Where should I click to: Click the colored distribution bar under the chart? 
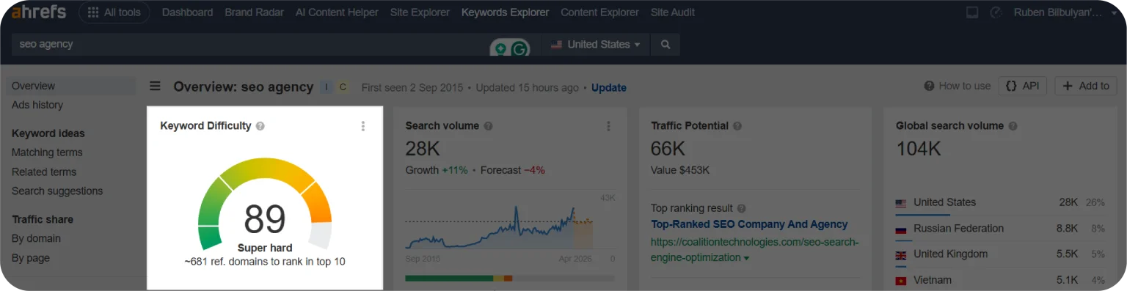coord(510,279)
